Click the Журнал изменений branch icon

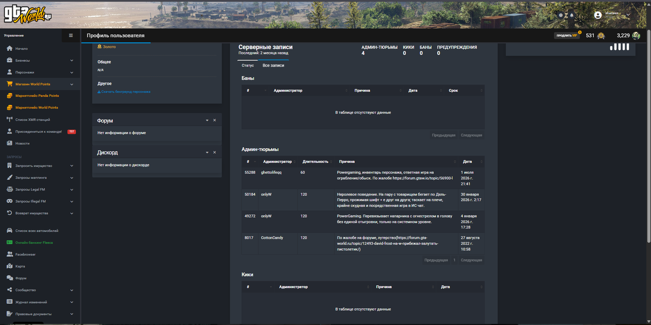coord(9,302)
